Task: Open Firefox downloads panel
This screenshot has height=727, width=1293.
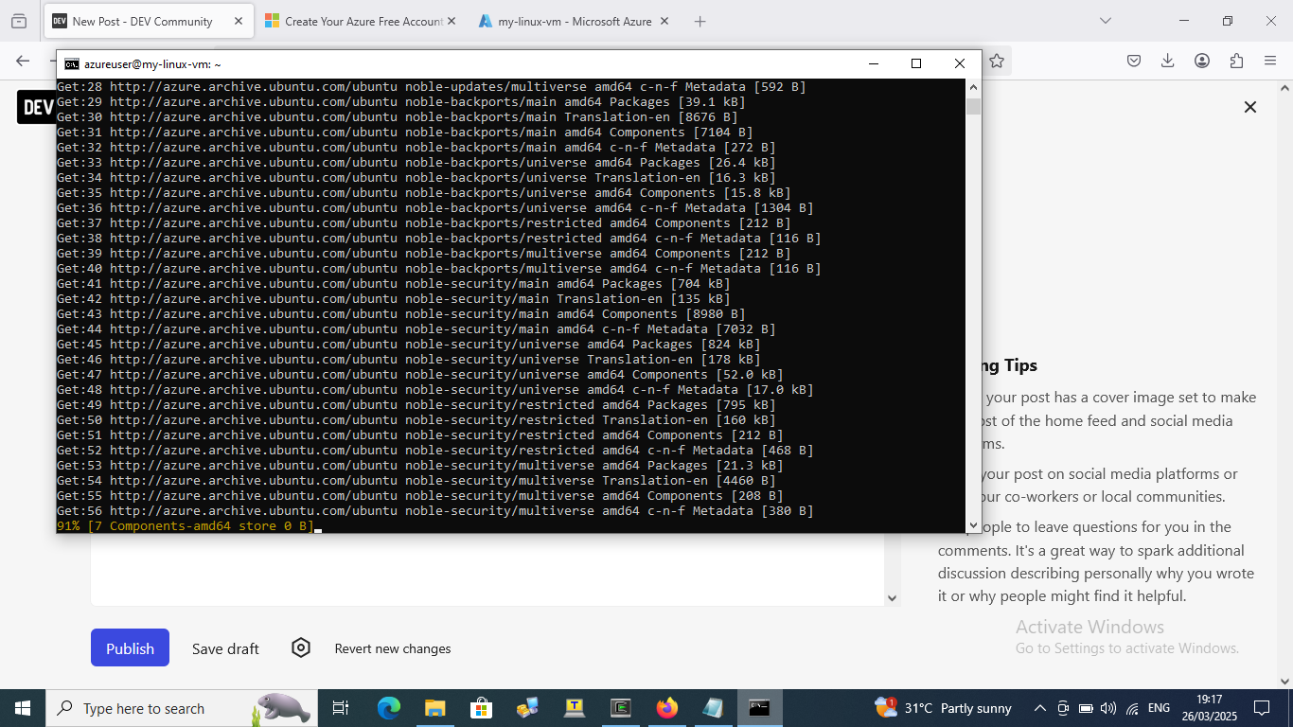Action: [x=1167, y=61]
